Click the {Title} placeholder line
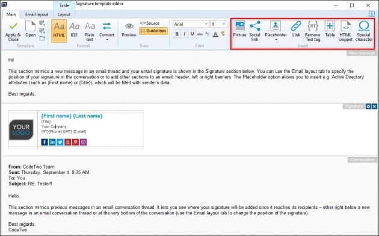The image size is (379, 236). (x=46, y=122)
